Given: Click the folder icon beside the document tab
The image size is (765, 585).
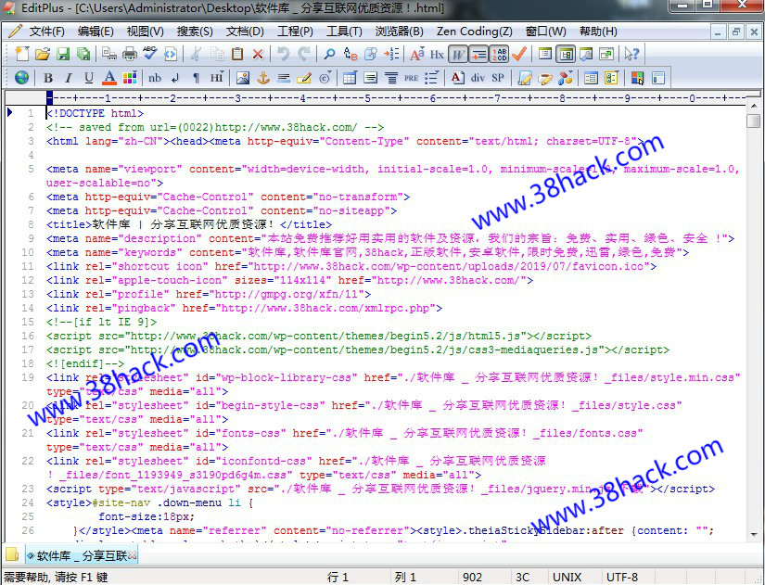Looking at the screenshot, I should [12, 555].
